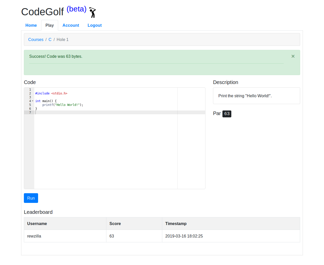This screenshot has width=324, height=265.
Task: Switch to the Play tab
Action: (50, 25)
